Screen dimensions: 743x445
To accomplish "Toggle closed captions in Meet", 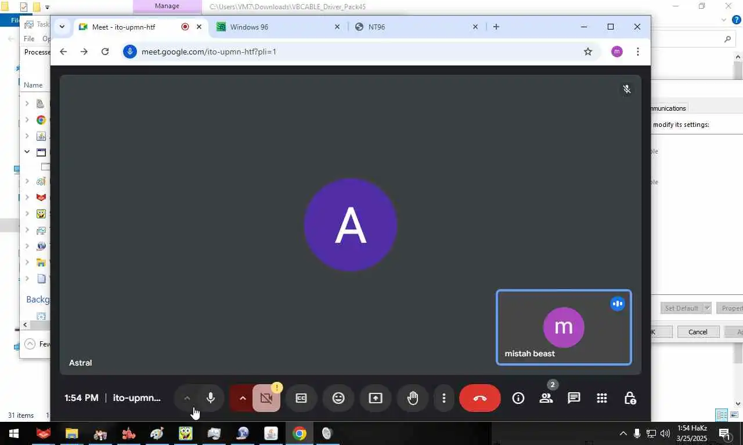I will tap(301, 398).
